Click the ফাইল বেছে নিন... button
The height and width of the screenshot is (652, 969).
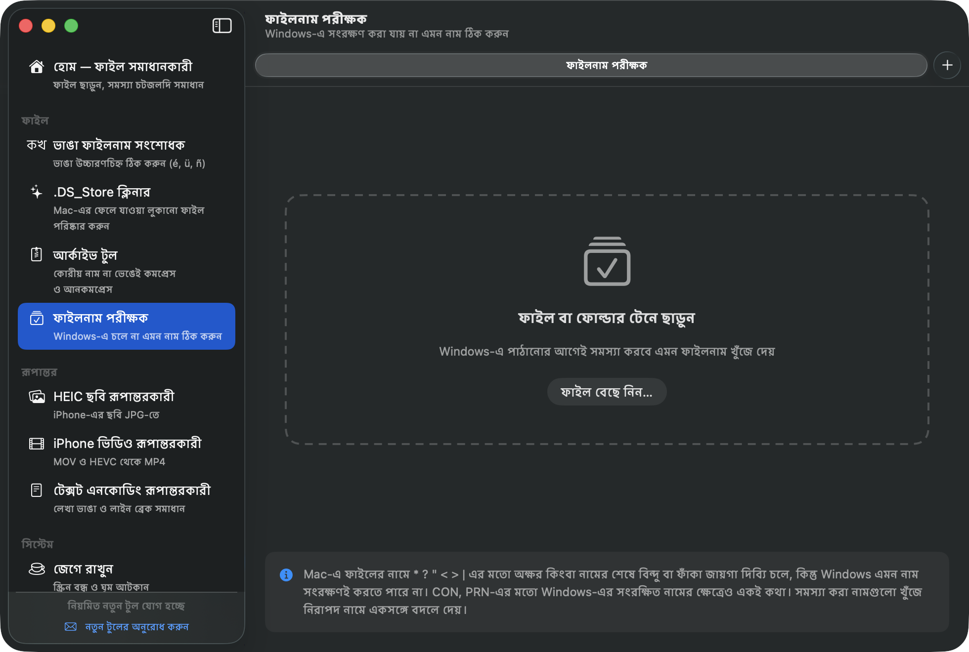click(607, 392)
